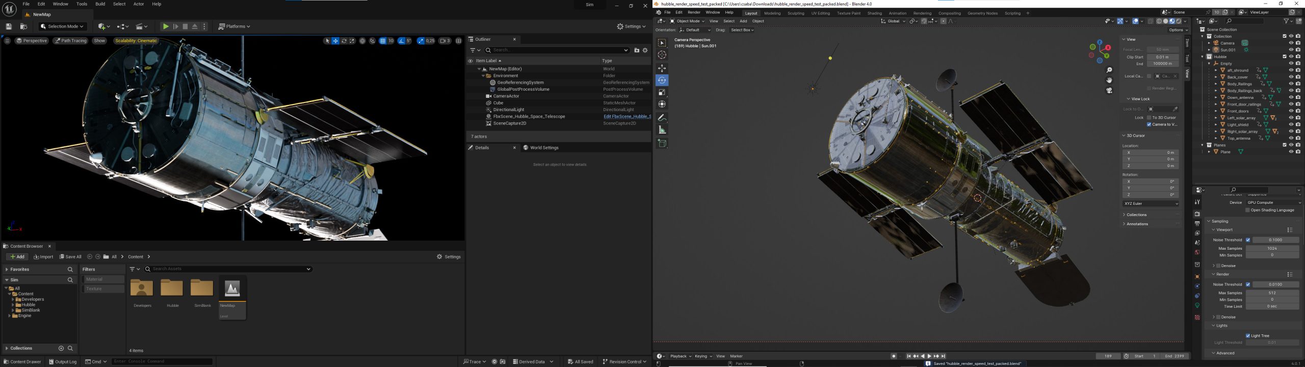Image resolution: width=1305 pixels, height=367 pixels.
Task: Click Output Log button in Unreal status bar
Action: point(63,362)
